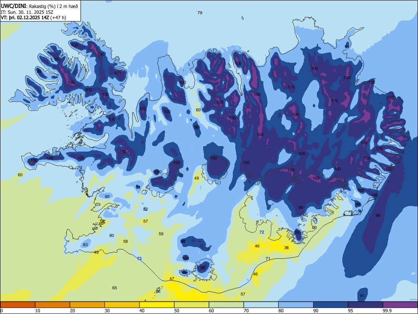Click the 80–90 blue legend swatch
Viewport: 418px width, 314px height.
(296, 305)
